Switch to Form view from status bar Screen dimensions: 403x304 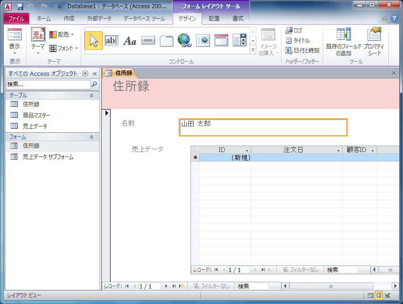(371, 295)
